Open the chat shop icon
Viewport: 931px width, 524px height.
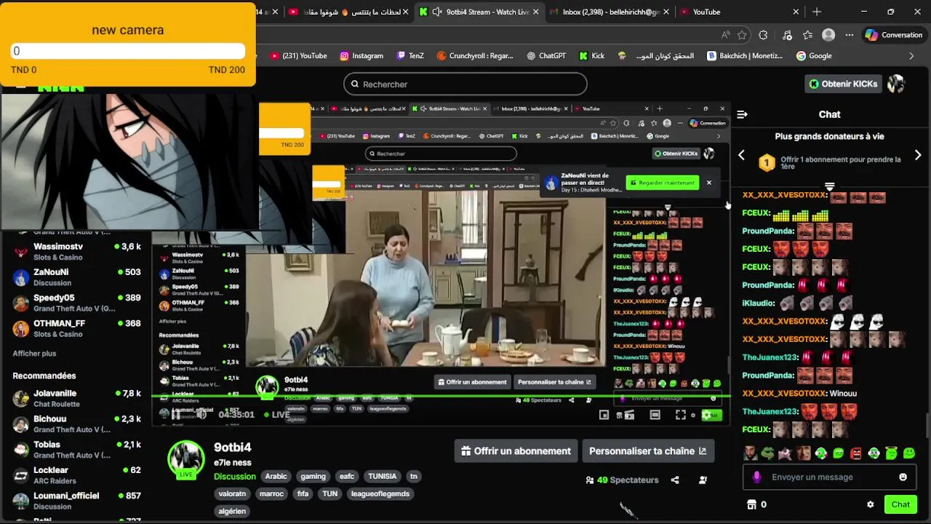[x=752, y=504]
